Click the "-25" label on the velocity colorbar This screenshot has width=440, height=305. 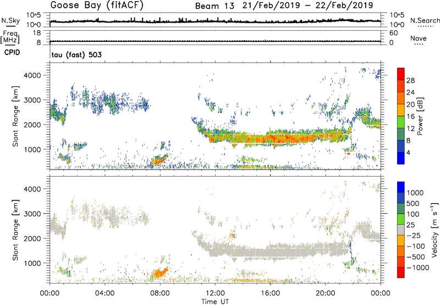pyautogui.click(x=414, y=236)
